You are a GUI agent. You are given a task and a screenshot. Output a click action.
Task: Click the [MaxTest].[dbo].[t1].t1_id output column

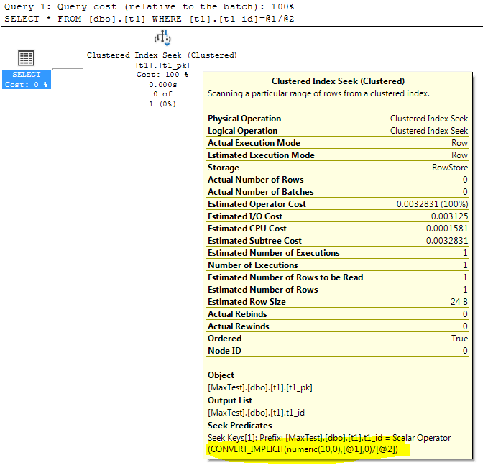(256, 413)
